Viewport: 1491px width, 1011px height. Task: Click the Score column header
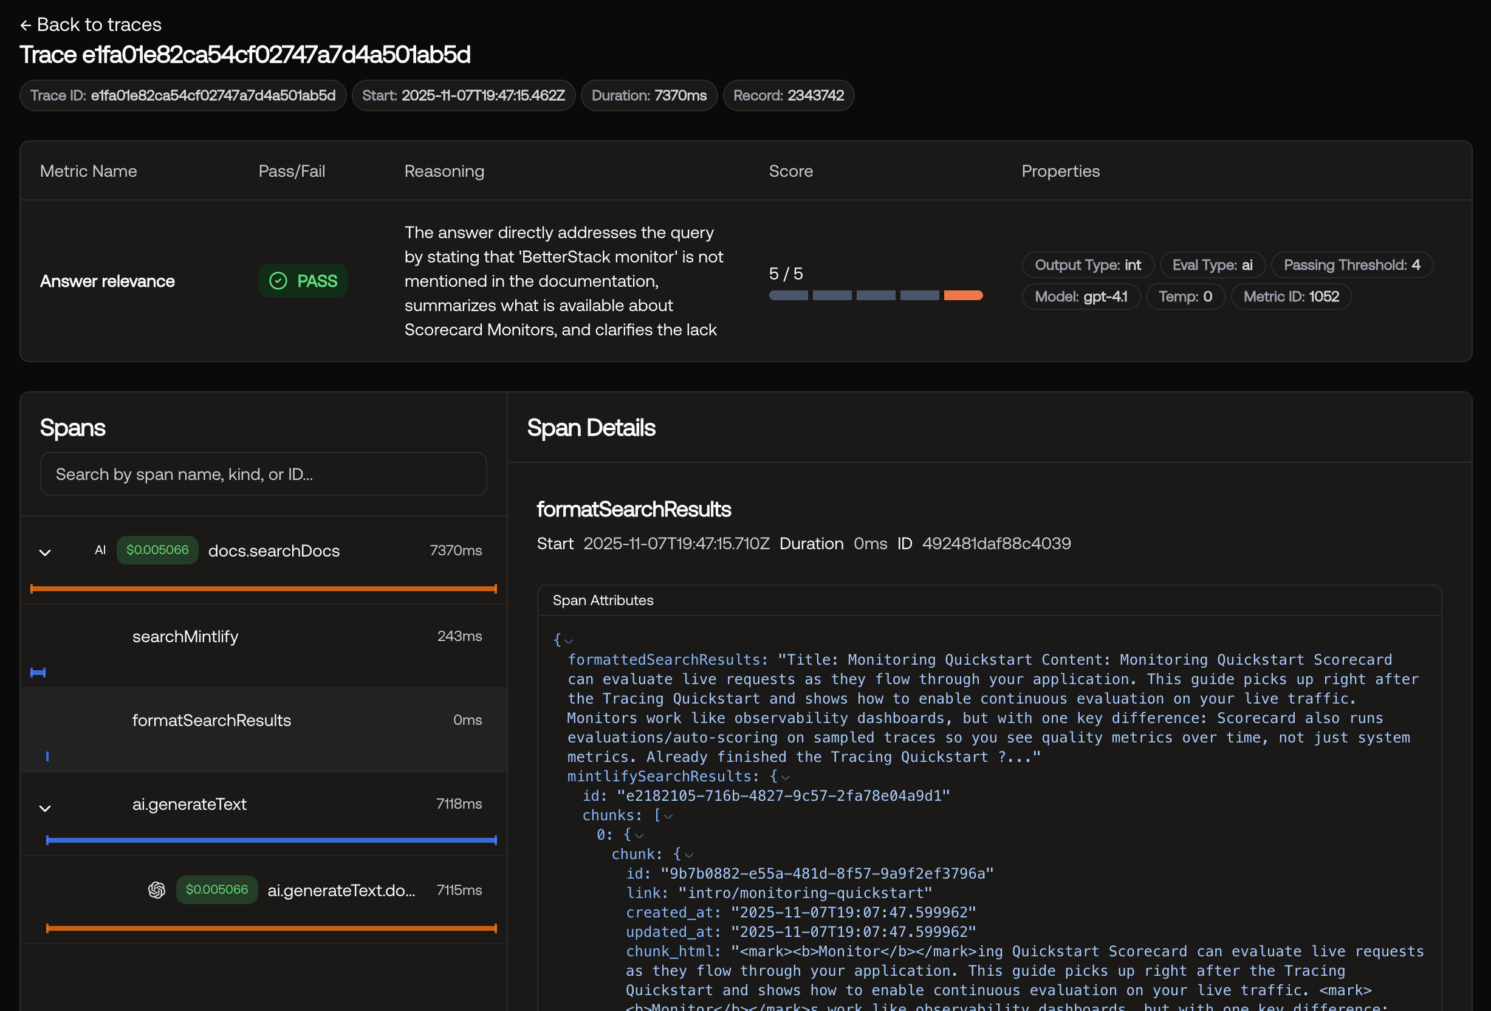790,171
